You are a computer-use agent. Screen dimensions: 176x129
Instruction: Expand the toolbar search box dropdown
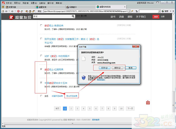click(159, 11)
